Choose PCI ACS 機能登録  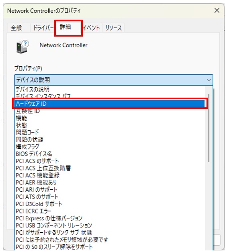110,175
